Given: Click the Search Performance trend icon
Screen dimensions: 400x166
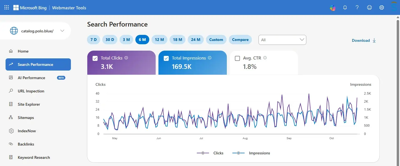Looking at the screenshot, I should 11,64.
